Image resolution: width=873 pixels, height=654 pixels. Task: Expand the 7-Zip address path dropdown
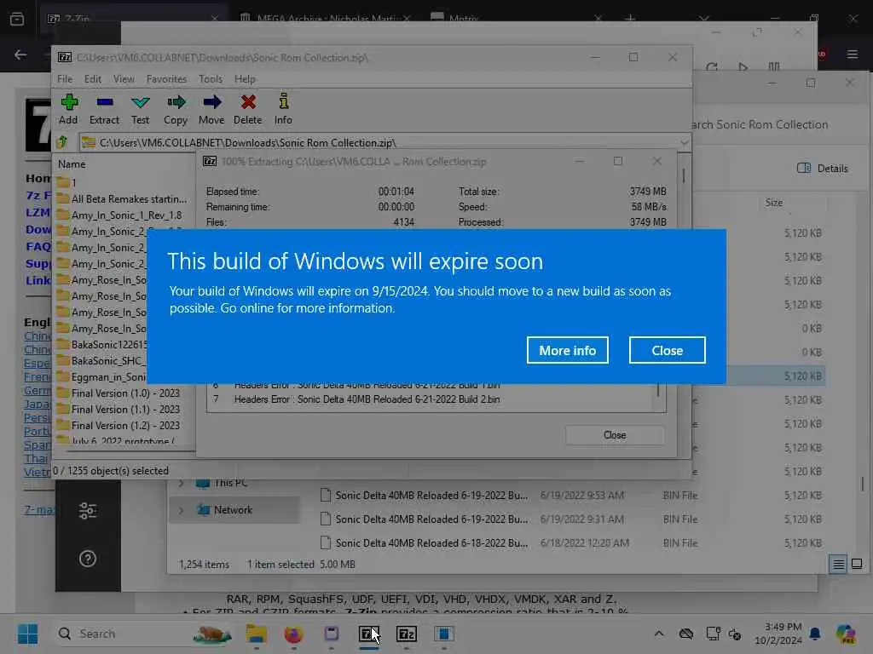tap(684, 143)
